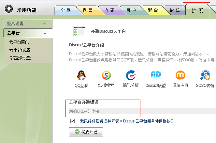216x143 pixels.
Task: Click the 腾讯分析 label text
Action: pyautogui.click(x=131, y=85)
